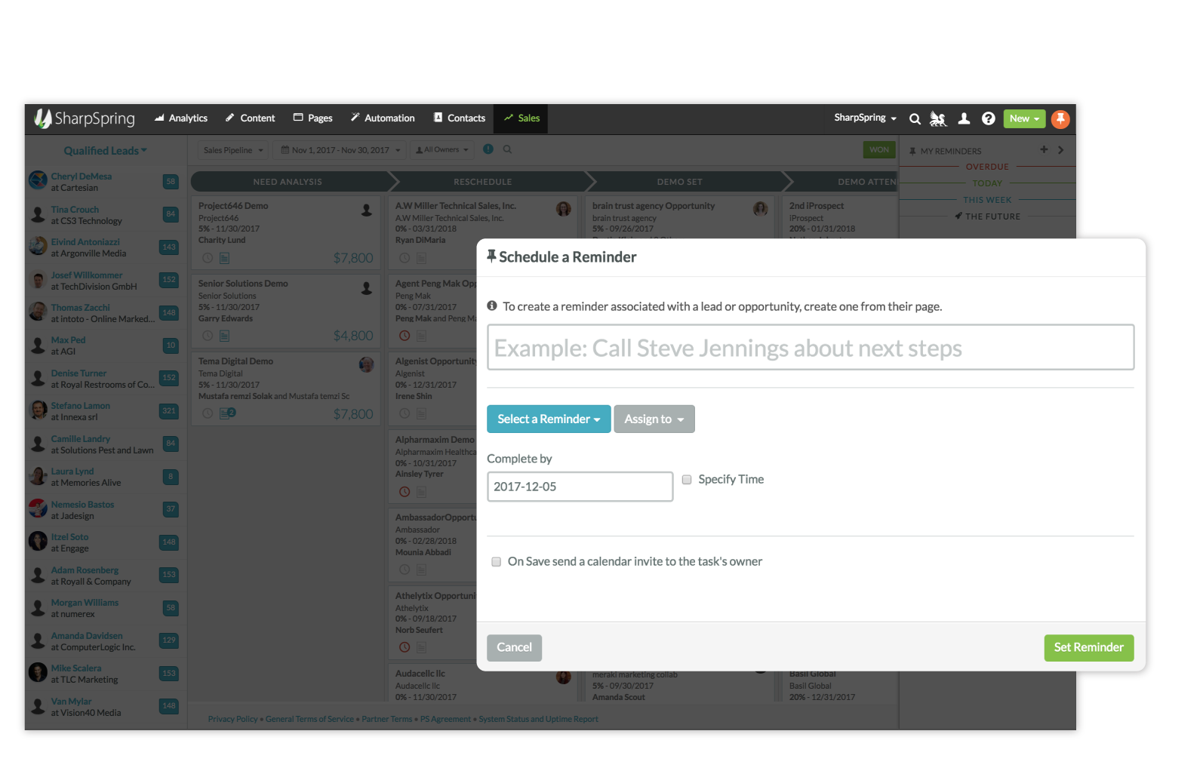Open the Contacts menu
The width and height of the screenshot is (1203, 777).
460,118
